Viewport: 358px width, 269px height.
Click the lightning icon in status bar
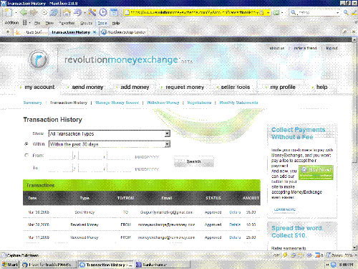(x=285, y=255)
